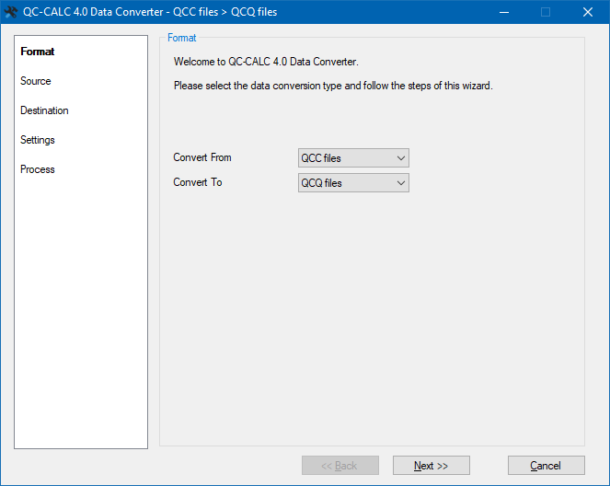The image size is (610, 486).
Task: Cancel the conversion wizard
Action: tap(546, 466)
